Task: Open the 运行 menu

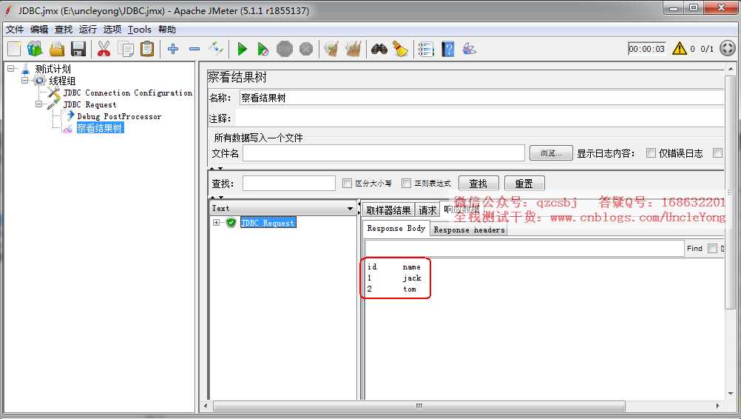Action: point(88,30)
